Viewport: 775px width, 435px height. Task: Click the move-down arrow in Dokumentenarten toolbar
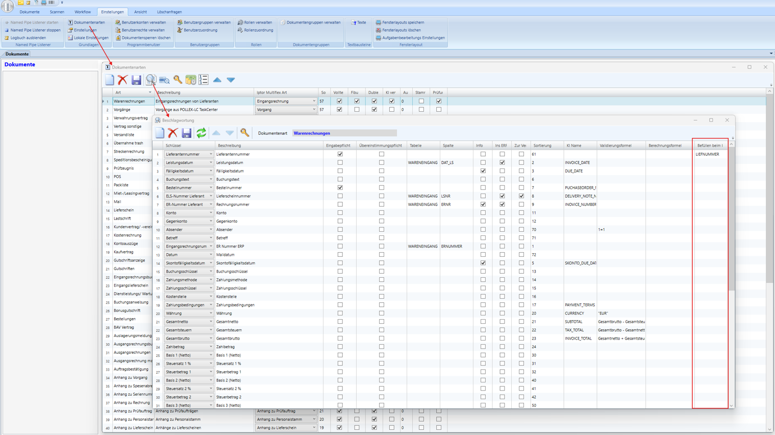[231, 80]
